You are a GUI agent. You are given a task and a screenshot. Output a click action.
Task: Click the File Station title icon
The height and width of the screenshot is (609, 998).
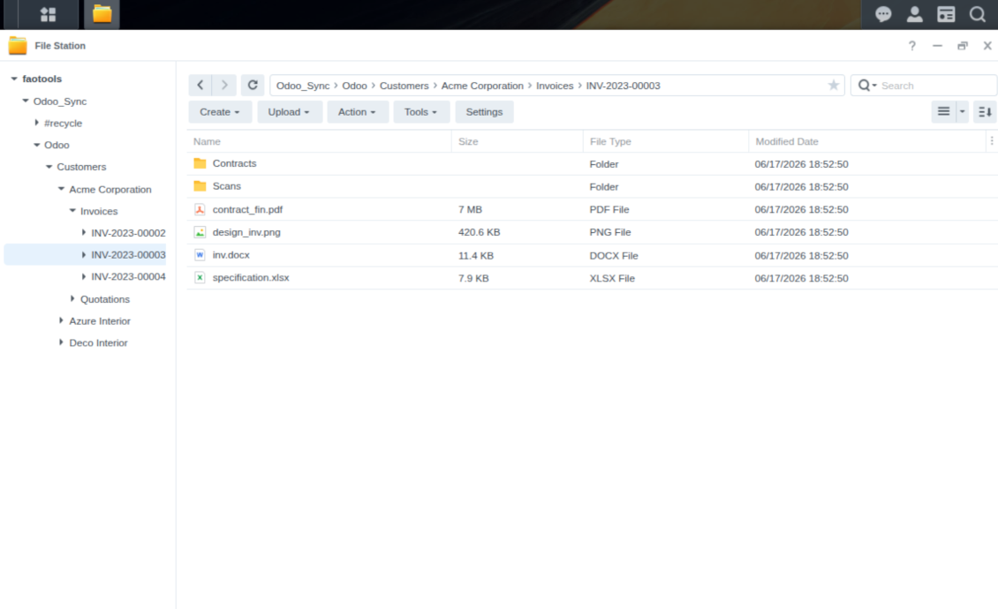pyautogui.click(x=18, y=46)
